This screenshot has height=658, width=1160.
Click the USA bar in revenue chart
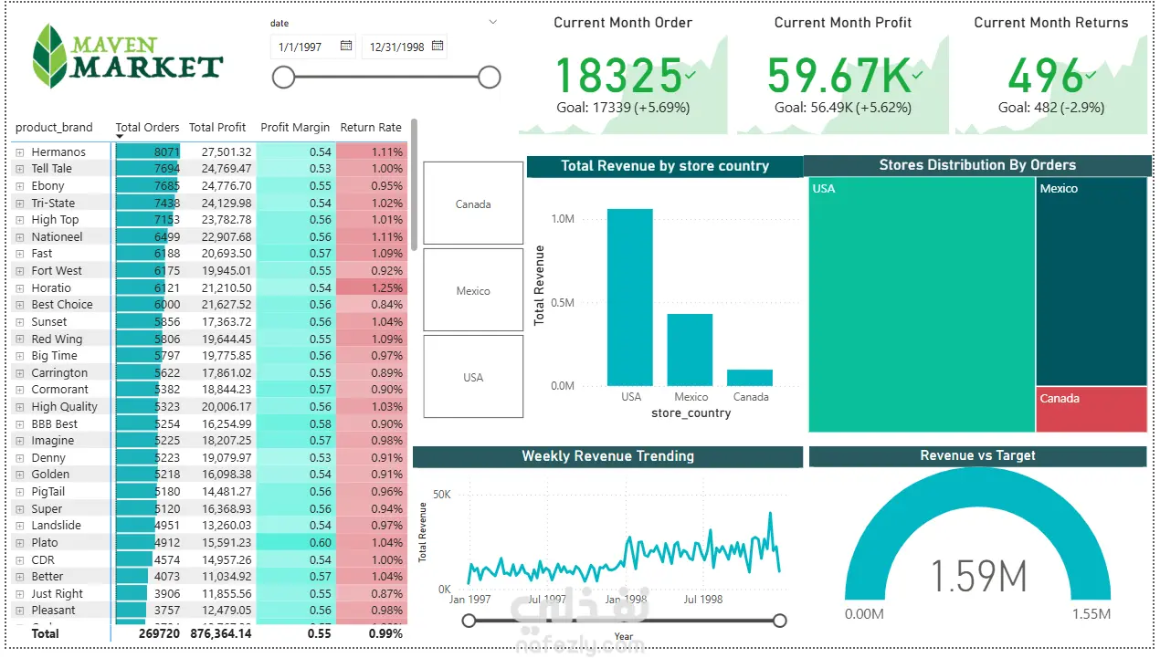pos(630,298)
